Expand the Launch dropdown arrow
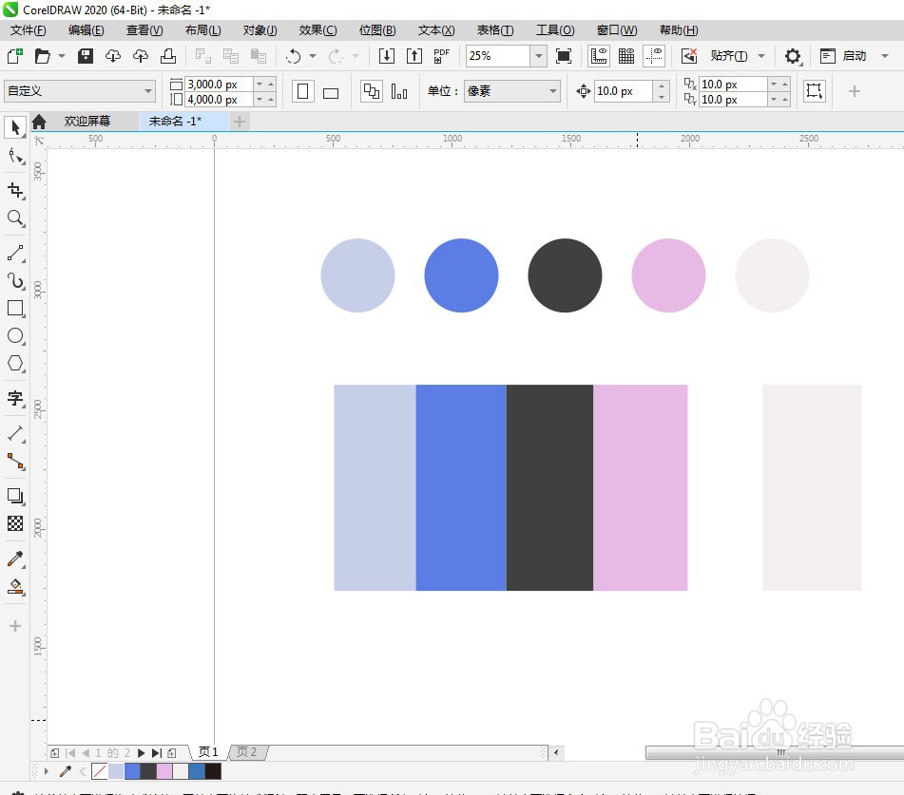The width and height of the screenshot is (904, 795). (885, 56)
